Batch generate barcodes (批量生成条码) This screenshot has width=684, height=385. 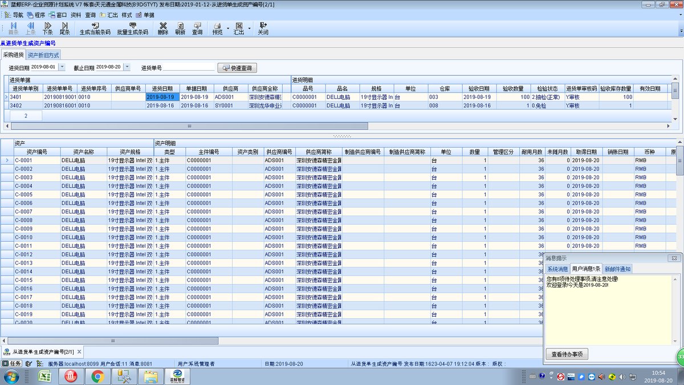pos(132,29)
